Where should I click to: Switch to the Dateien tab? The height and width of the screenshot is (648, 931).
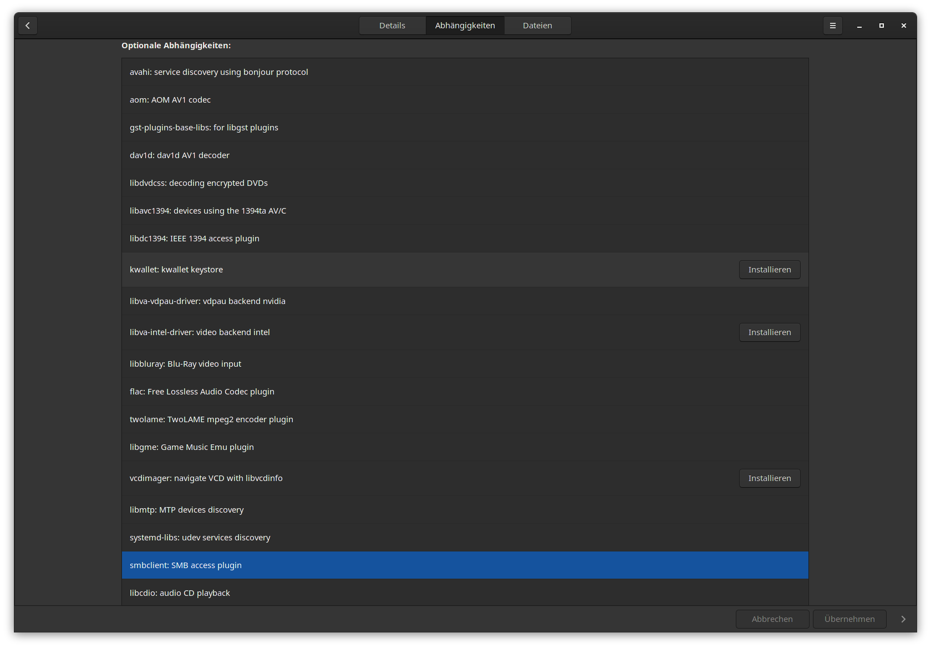pyautogui.click(x=537, y=26)
